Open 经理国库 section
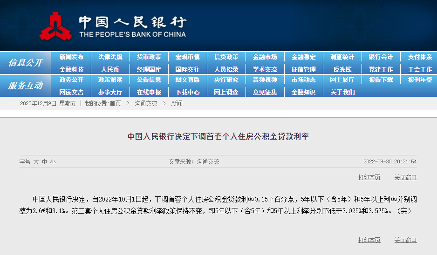437x255 pixels. 149,69
